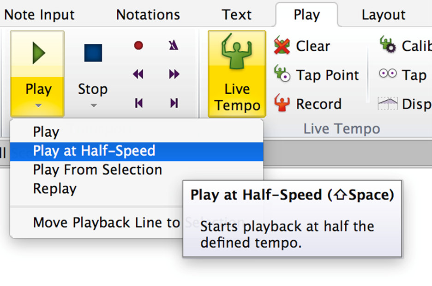Fast-forward using the double-right arrows
The image size is (432, 286).
point(174,74)
